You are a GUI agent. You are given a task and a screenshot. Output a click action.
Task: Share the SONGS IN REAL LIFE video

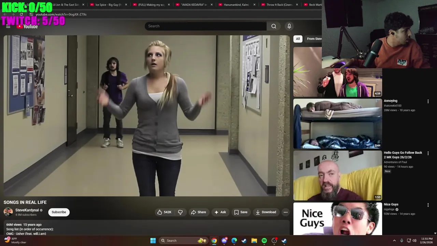point(198,212)
